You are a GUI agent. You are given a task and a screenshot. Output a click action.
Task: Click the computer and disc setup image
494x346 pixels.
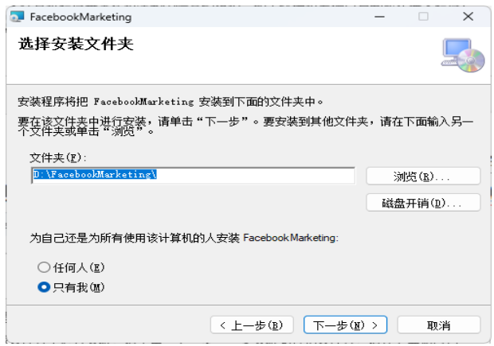(x=462, y=56)
